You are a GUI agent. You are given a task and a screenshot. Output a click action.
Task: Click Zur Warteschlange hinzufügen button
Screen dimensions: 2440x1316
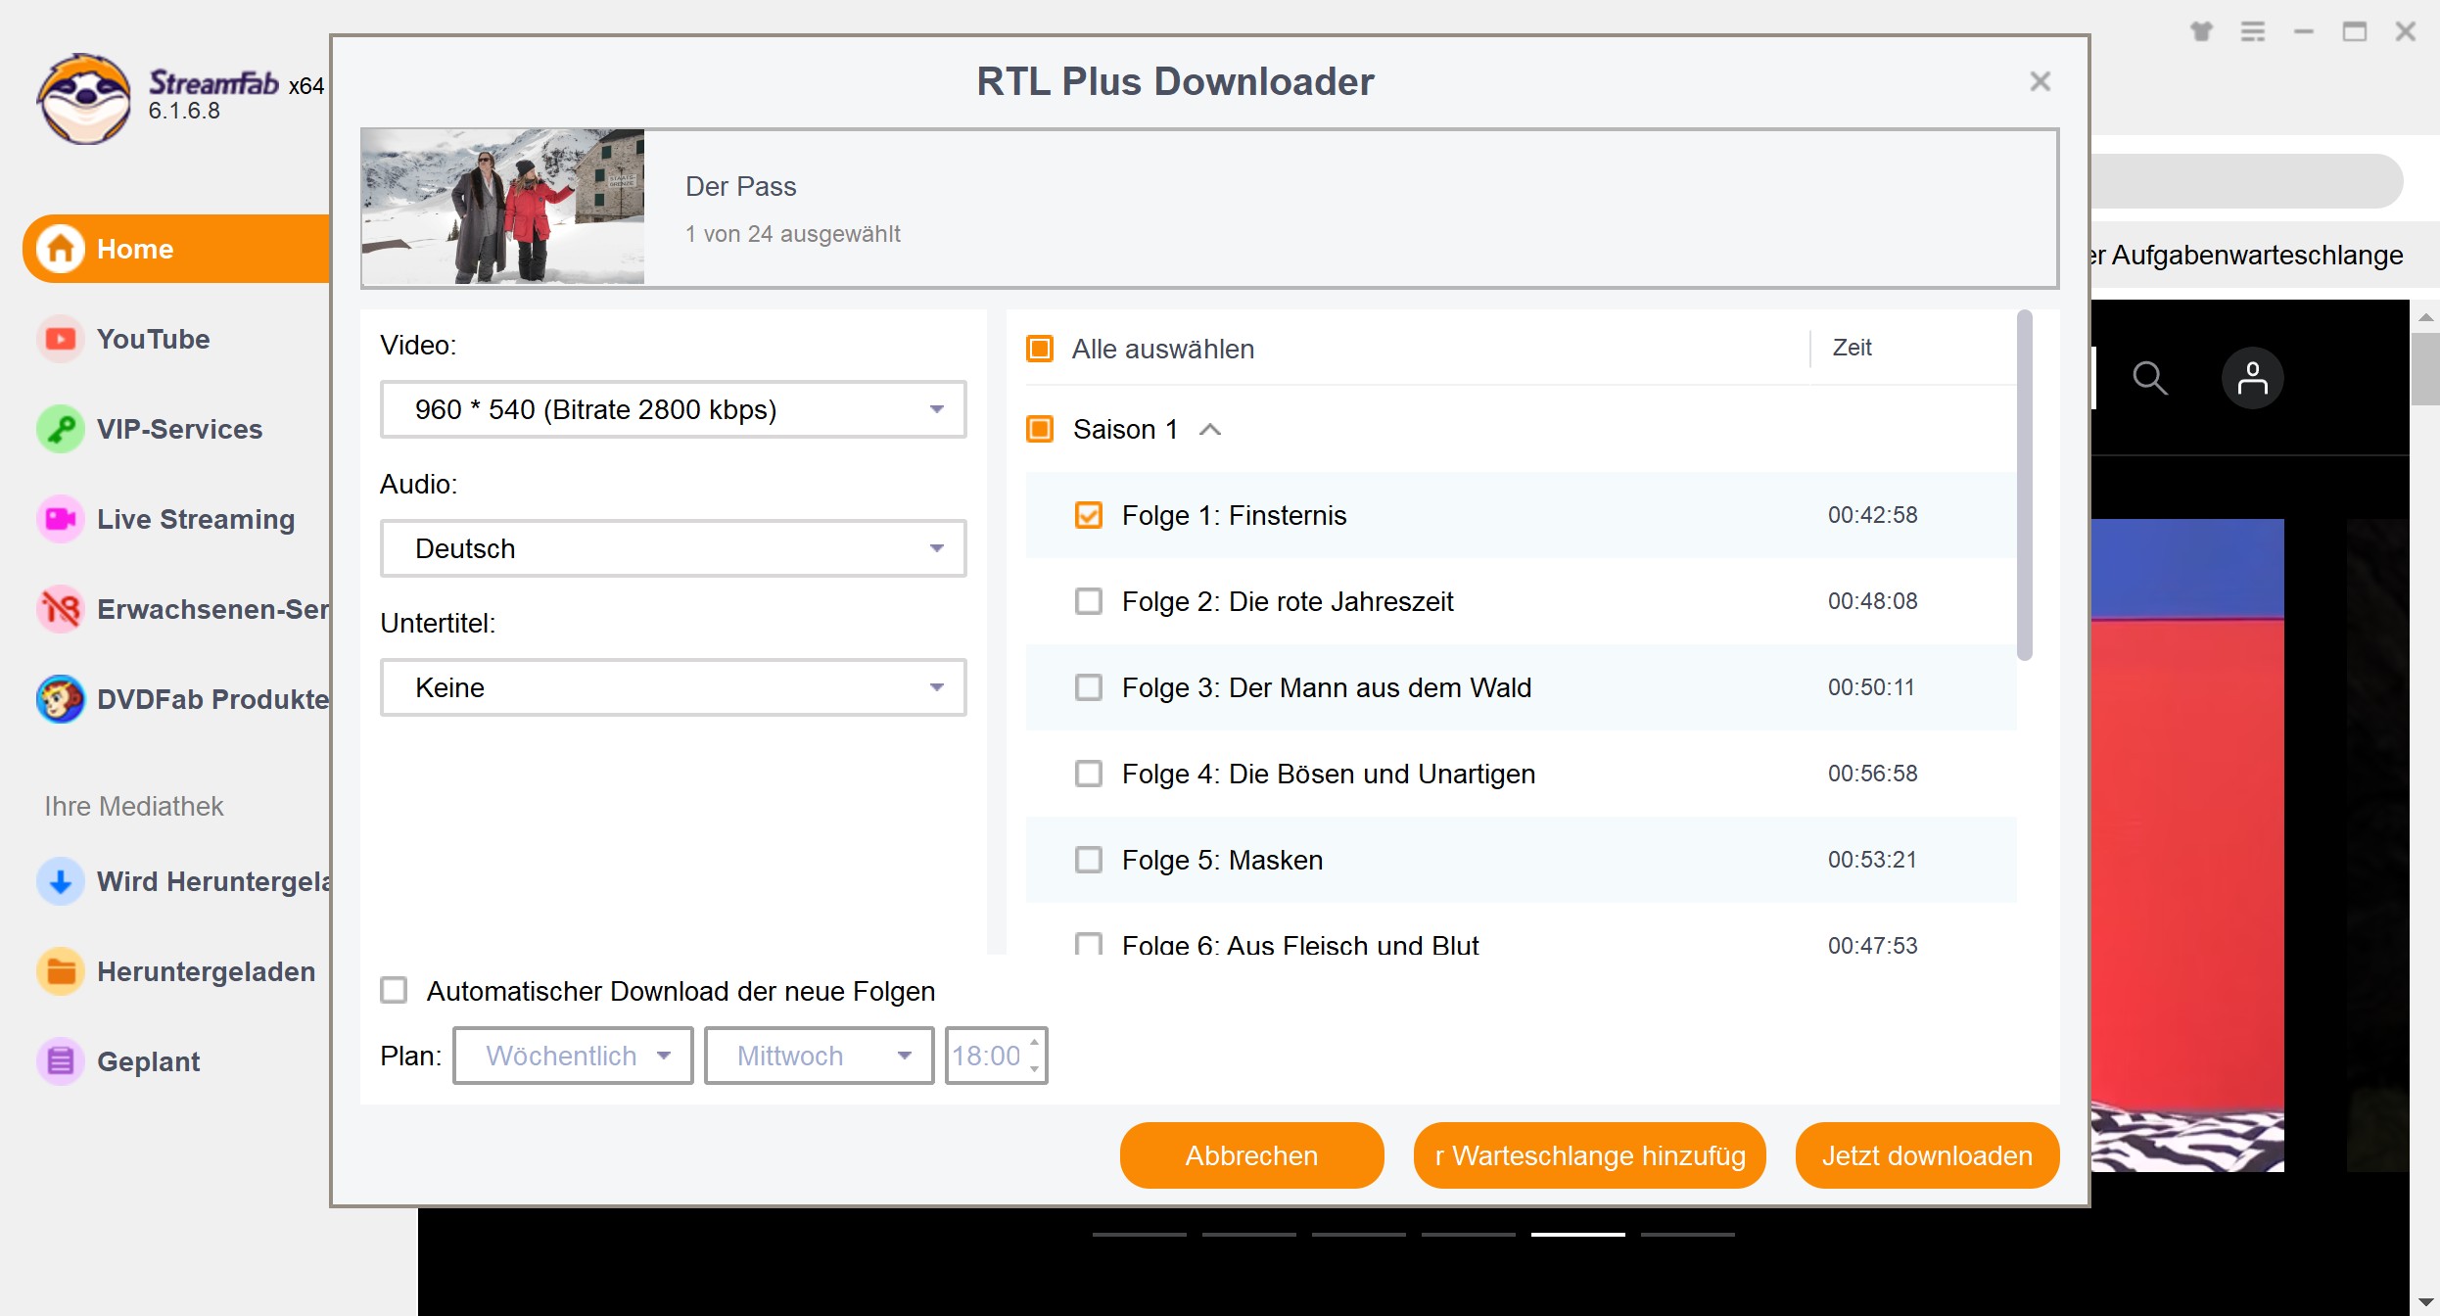[x=1589, y=1155]
